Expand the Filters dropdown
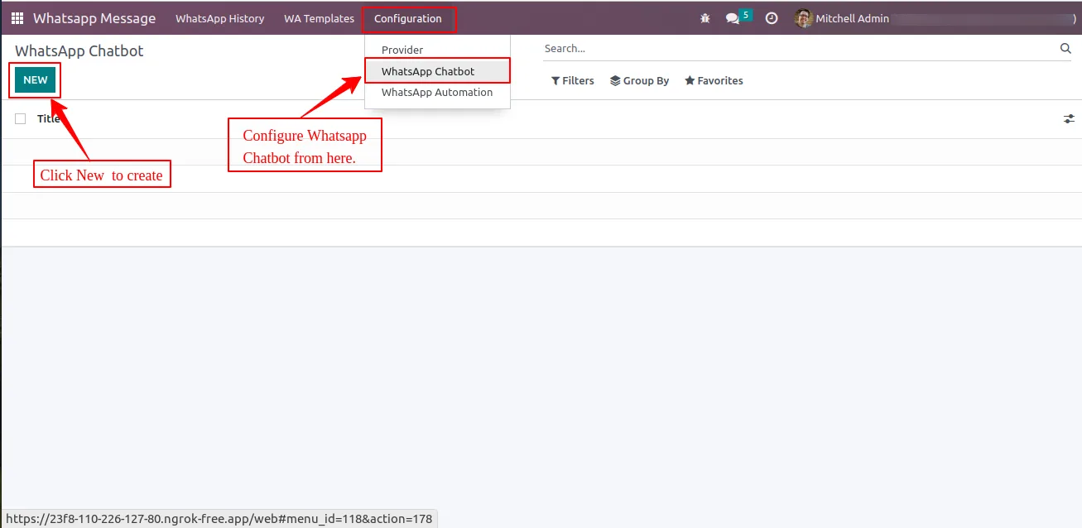This screenshot has height=528, width=1082. coord(573,81)
